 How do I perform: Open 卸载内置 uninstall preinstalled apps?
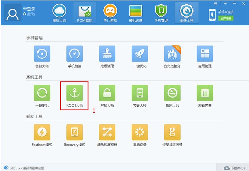205,93
